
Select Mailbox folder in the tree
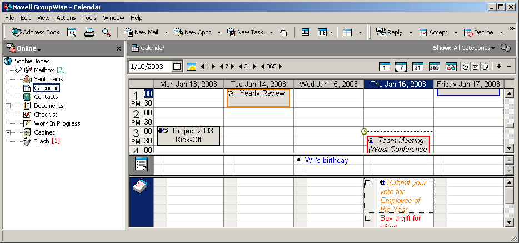tap(44, 70)
